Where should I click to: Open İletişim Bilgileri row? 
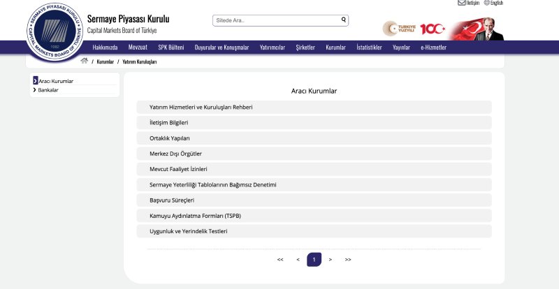[314, 123]
